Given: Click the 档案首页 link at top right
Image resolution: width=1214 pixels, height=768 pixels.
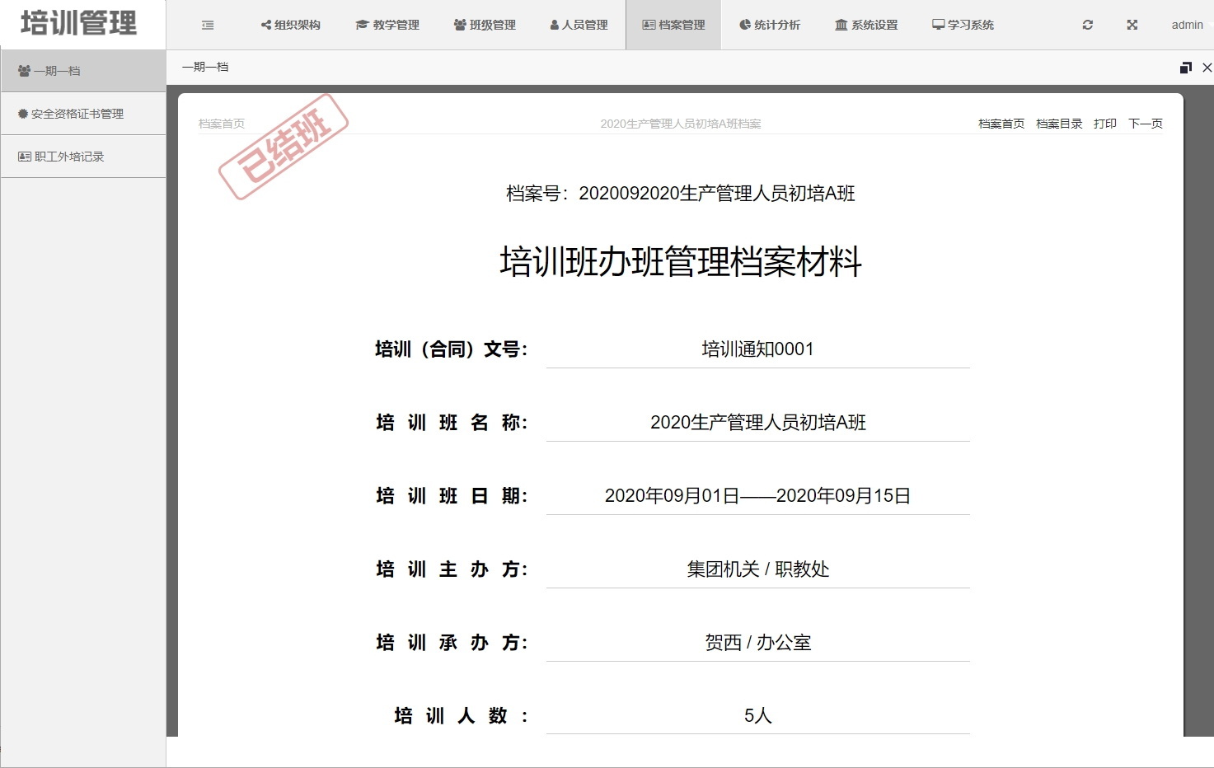Looking at the screenshot, I should (1001, 124).
